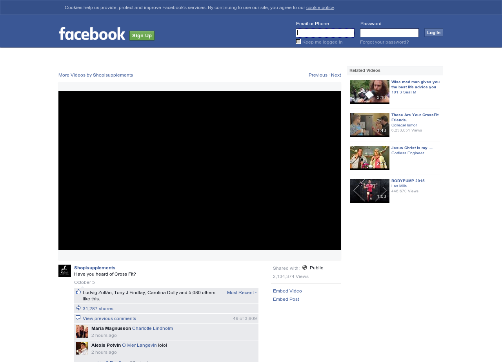Open Shopisupplements page name link
This screenshot has height=362, width=502.
(95, 268)
